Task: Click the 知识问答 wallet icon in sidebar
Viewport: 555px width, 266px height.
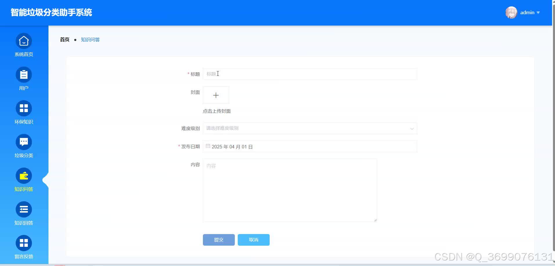Action: point(24,175)
